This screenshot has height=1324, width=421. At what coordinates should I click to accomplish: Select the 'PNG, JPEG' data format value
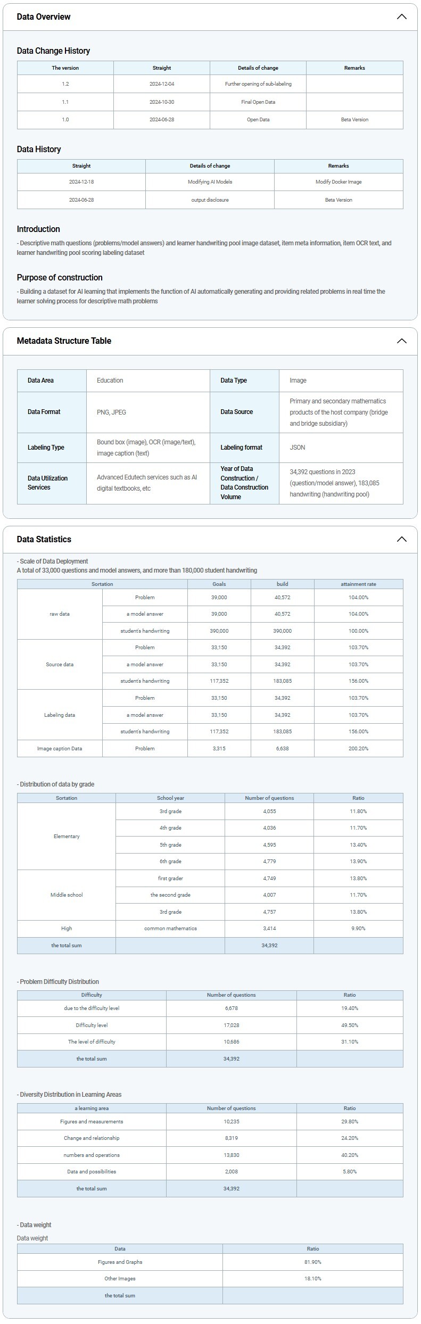coord(112,412)
